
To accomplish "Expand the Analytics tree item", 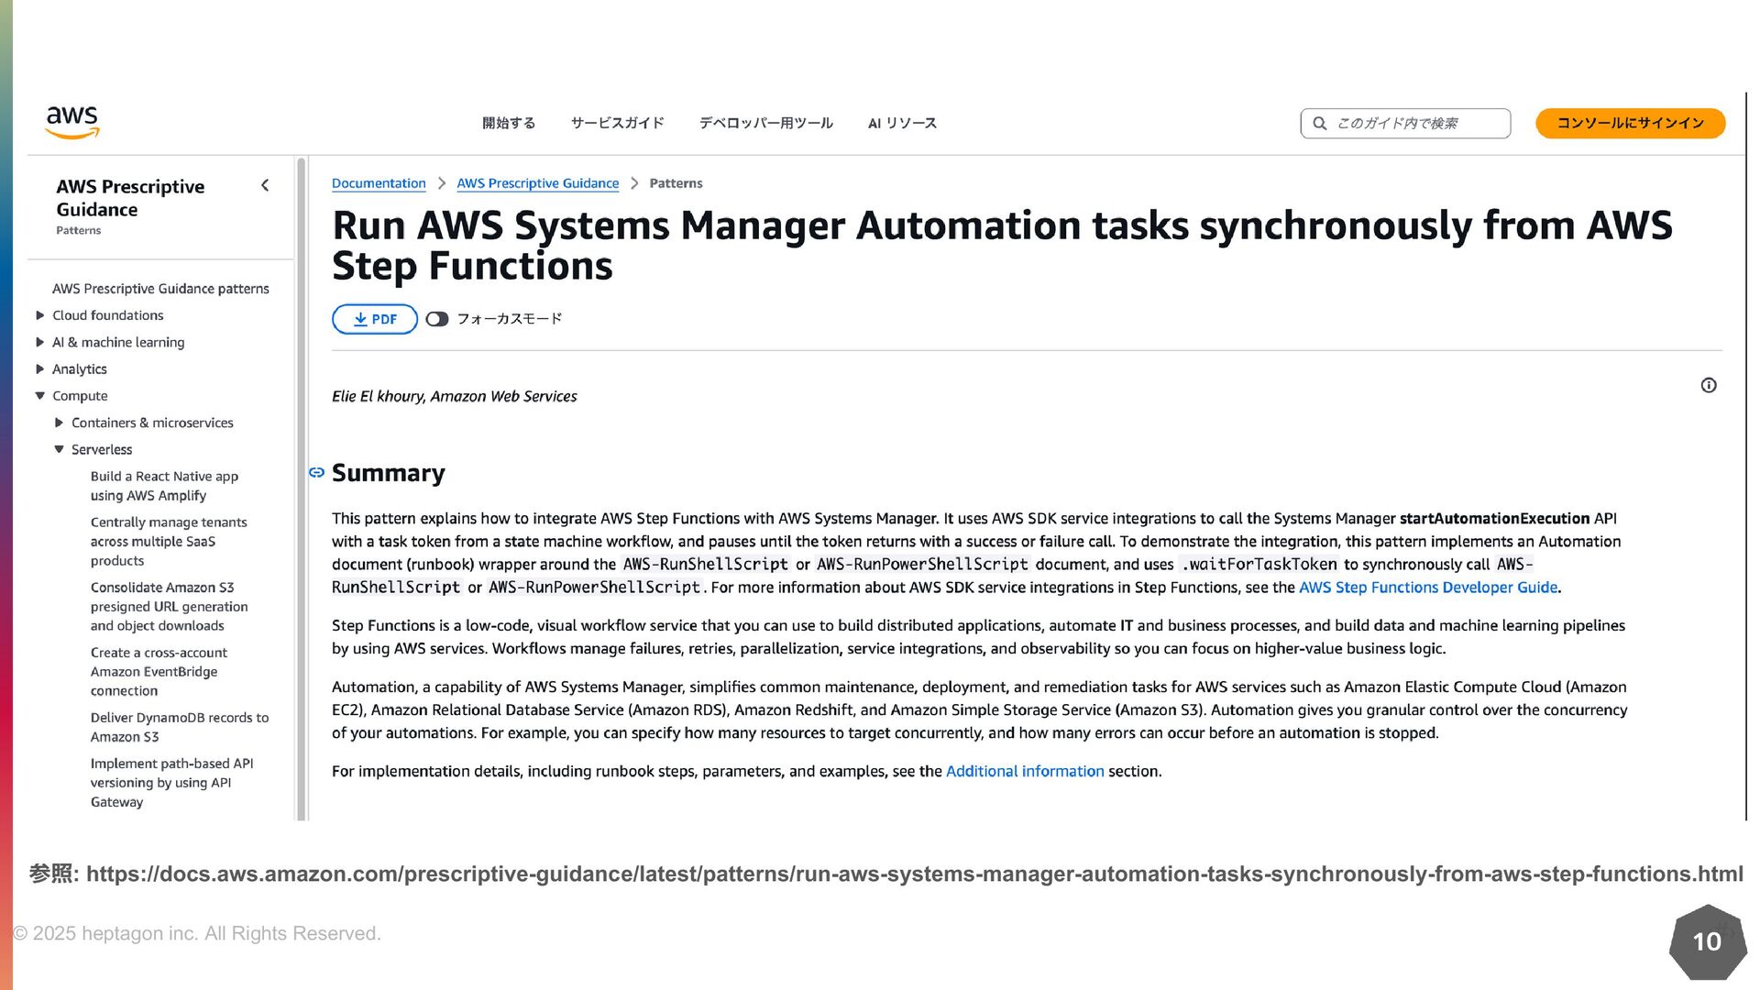I will point(40,369).
